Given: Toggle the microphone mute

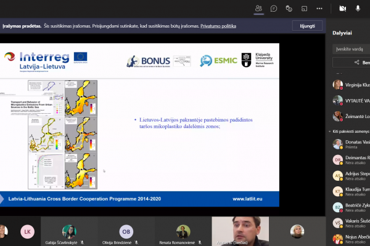Looking at the screenshot, I should [x=358, y=9].
